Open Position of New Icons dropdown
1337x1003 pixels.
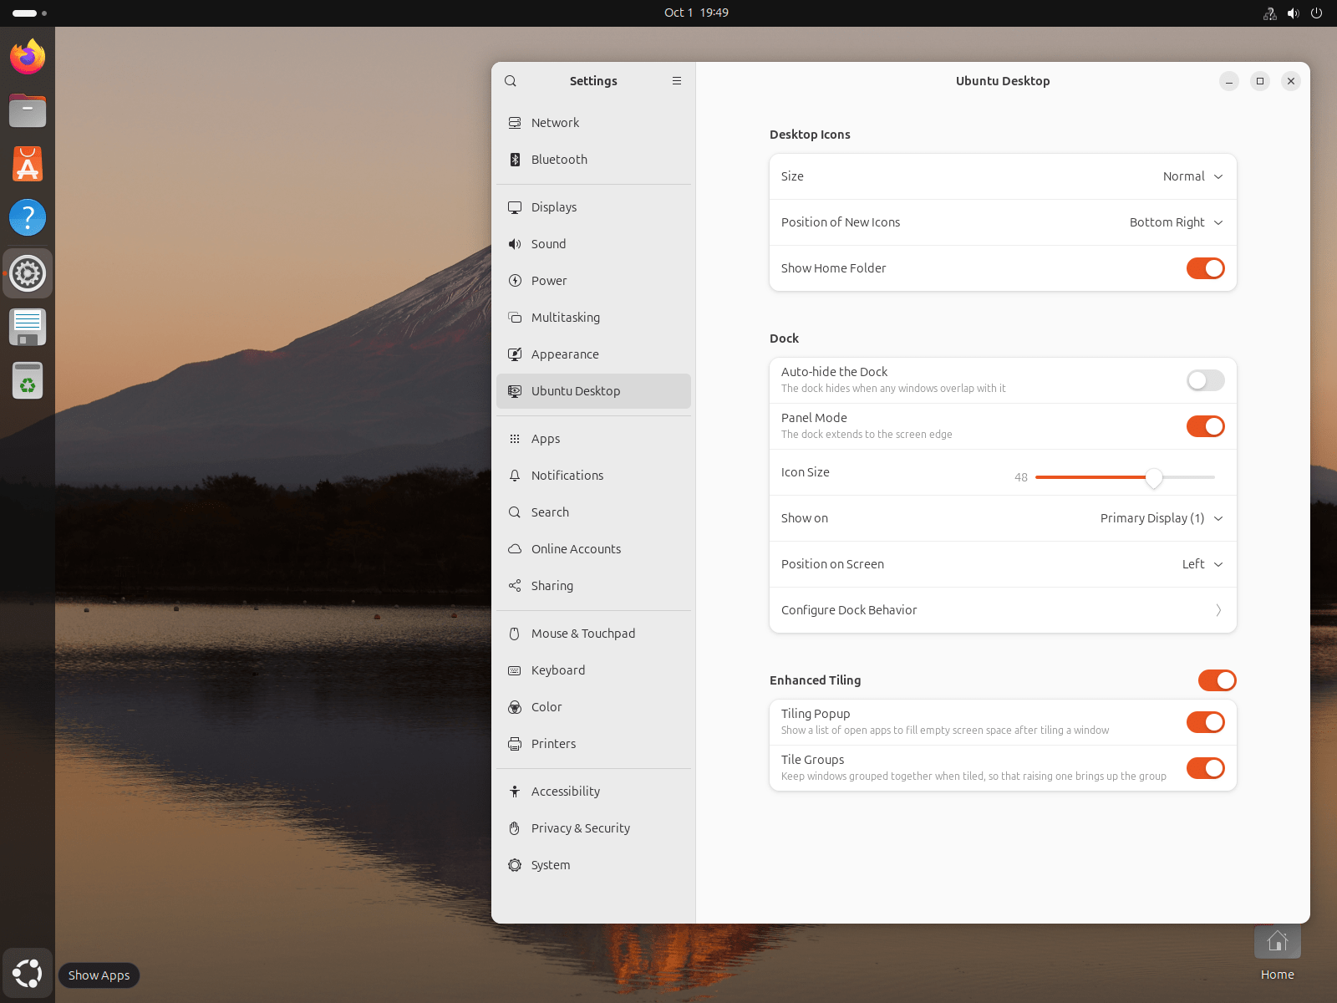tap(1176, 222)
